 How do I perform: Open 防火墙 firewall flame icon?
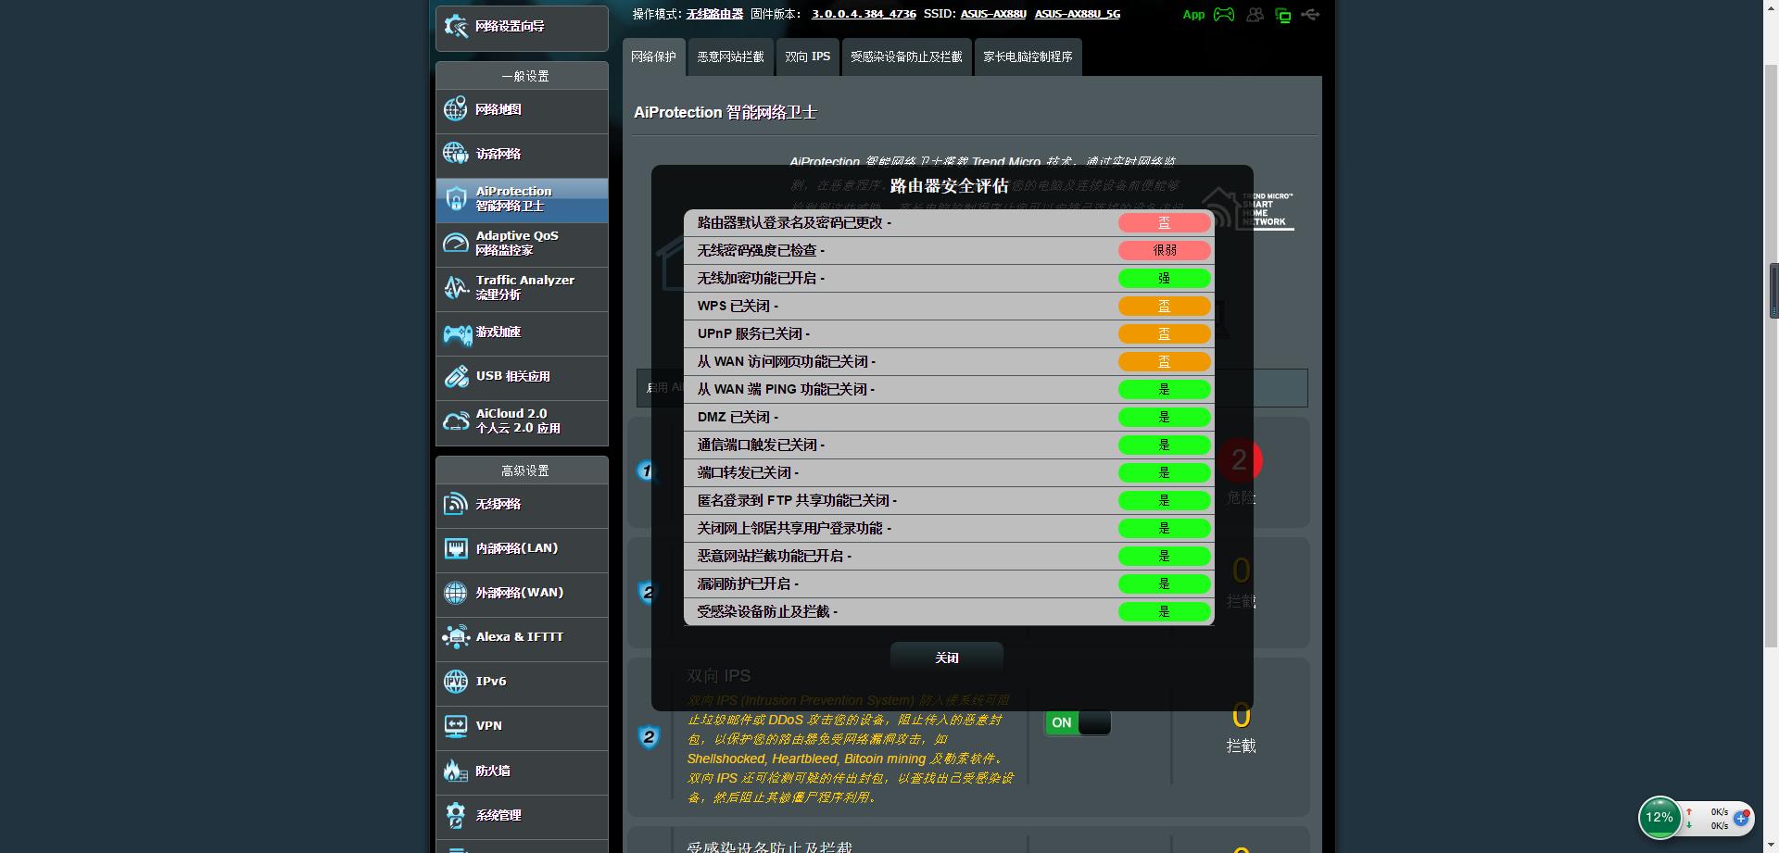tap(456, 771)
